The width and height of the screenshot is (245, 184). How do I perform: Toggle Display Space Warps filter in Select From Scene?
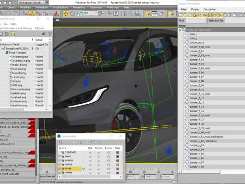[x=205, y=15]
